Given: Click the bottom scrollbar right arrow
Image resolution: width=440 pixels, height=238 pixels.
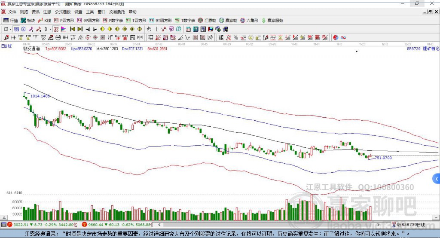Looking at the screenshot, I should (x=378, y=225).
